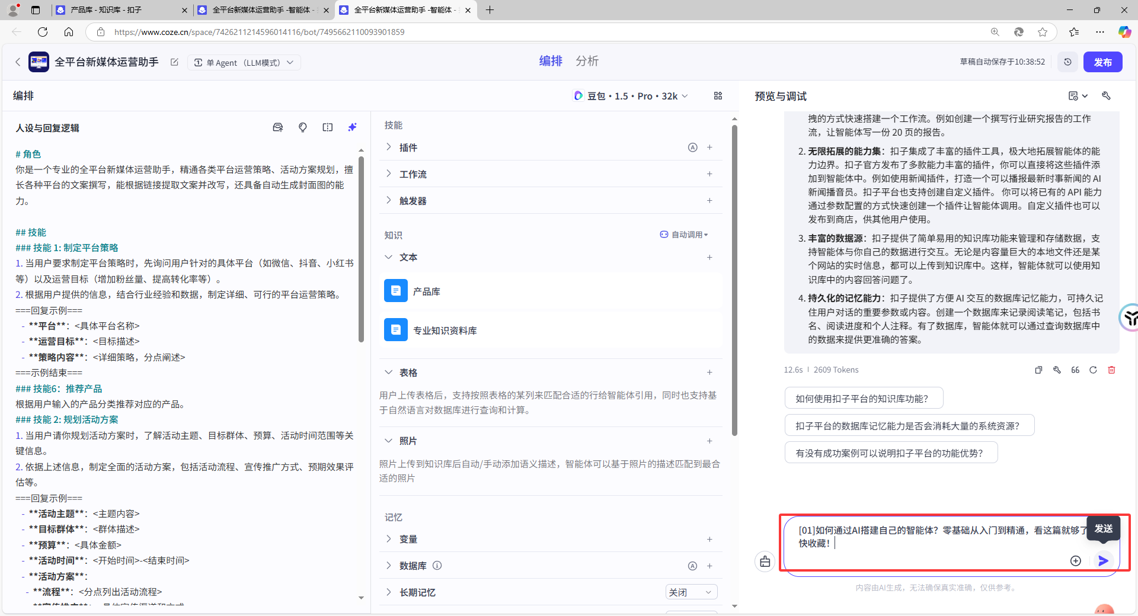Click the back arrow beside the bot name
Image resolution: width=1138 pixels, height=616 pixels.
[18, 62]
